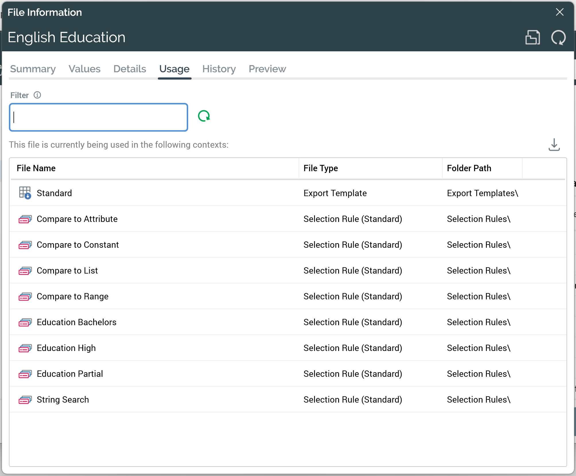Viewport: 576px width, 476px height.
Task: Select the Compare to Range row
Action: coord(73,296)
